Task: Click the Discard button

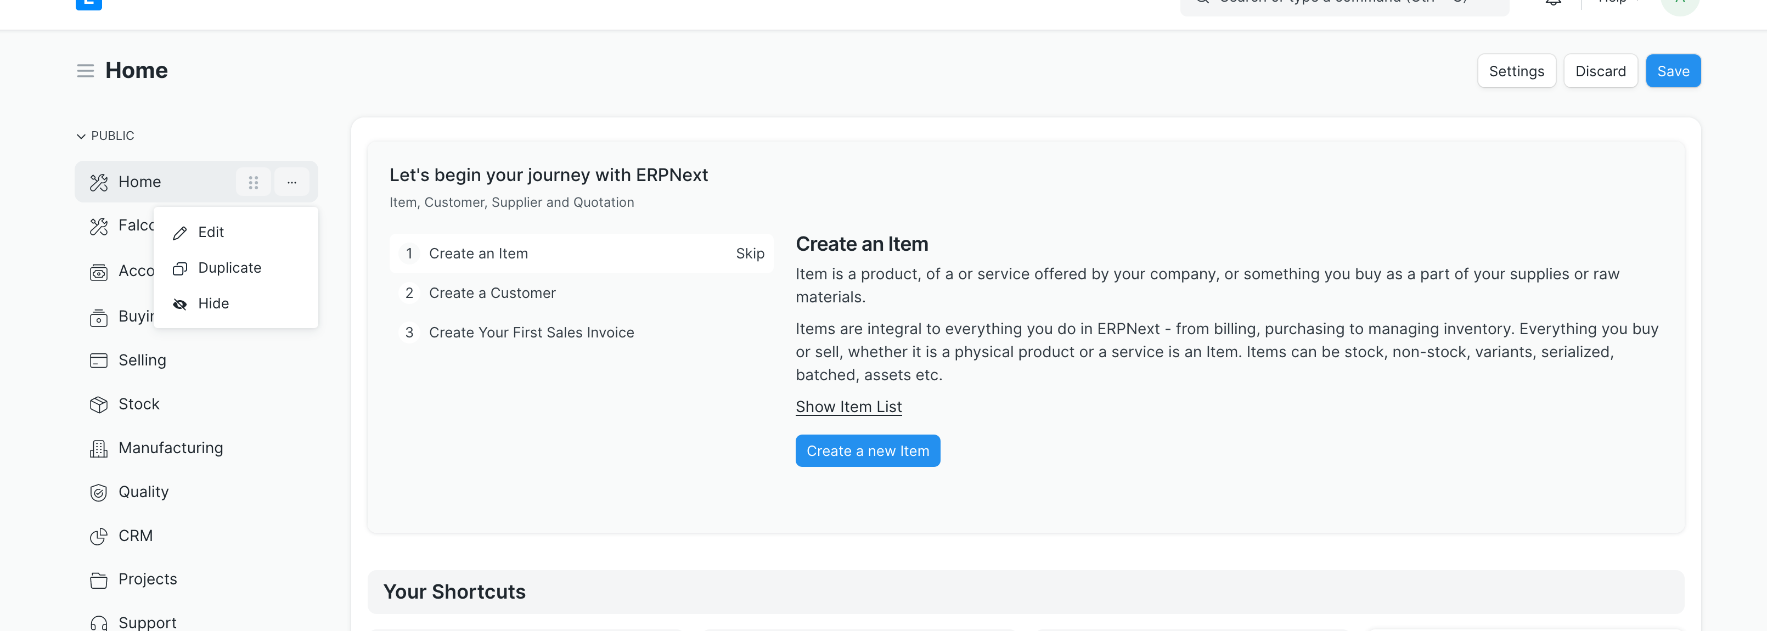Action: tap(1600, 71)
